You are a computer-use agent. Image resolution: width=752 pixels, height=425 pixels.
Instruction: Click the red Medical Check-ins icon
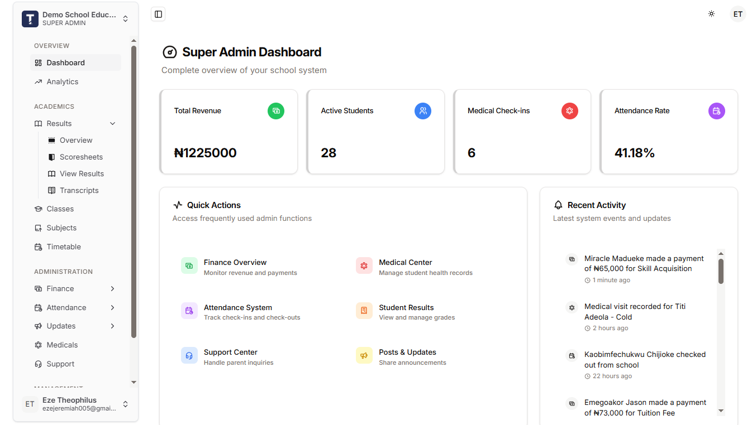tap(570, 110)
